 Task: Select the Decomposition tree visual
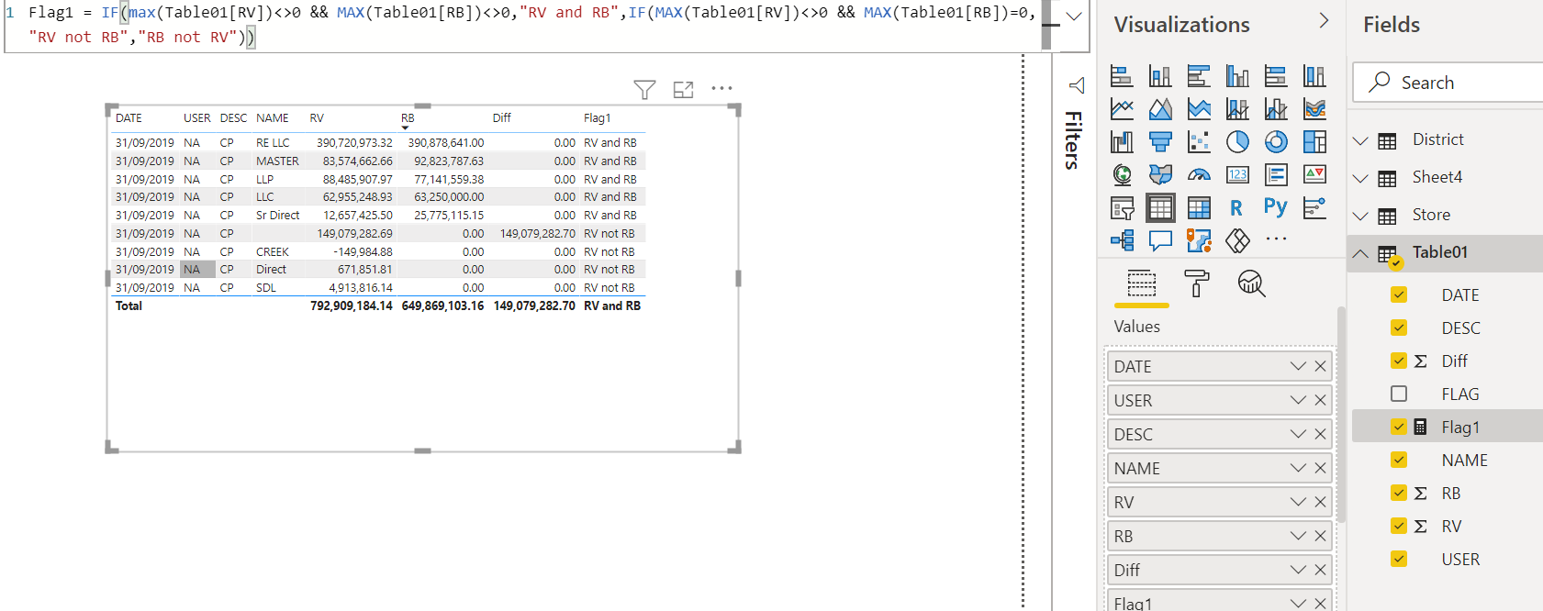pos(1122,241)
